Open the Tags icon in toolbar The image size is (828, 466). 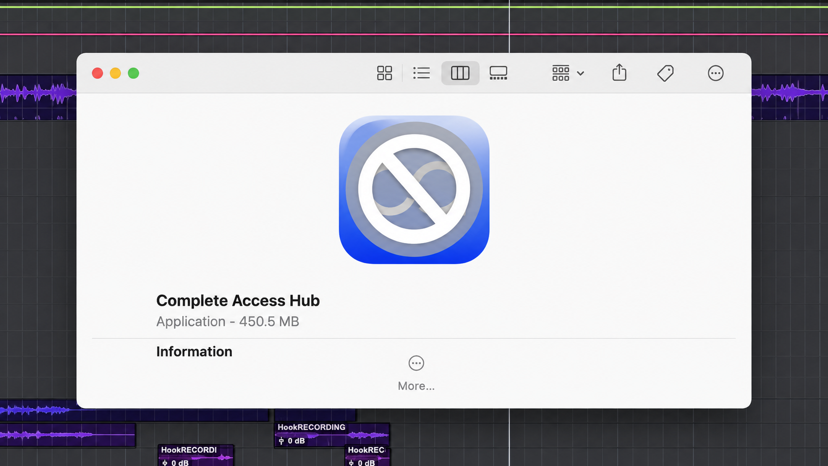tap(665, 73)
